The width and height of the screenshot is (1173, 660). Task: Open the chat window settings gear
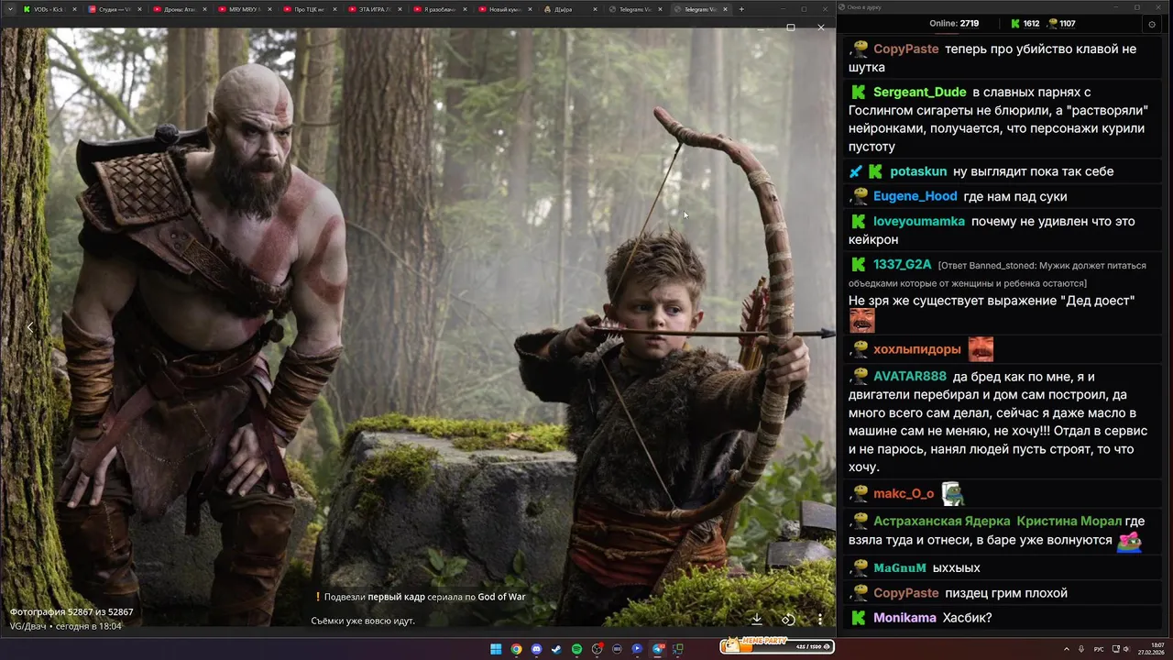pyautogui.click(x=1151, y=24)
